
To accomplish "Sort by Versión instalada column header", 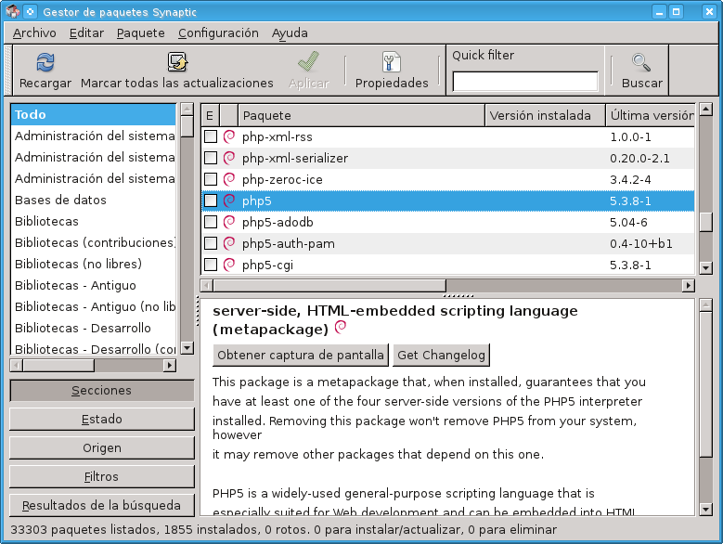I will point(545,115).
